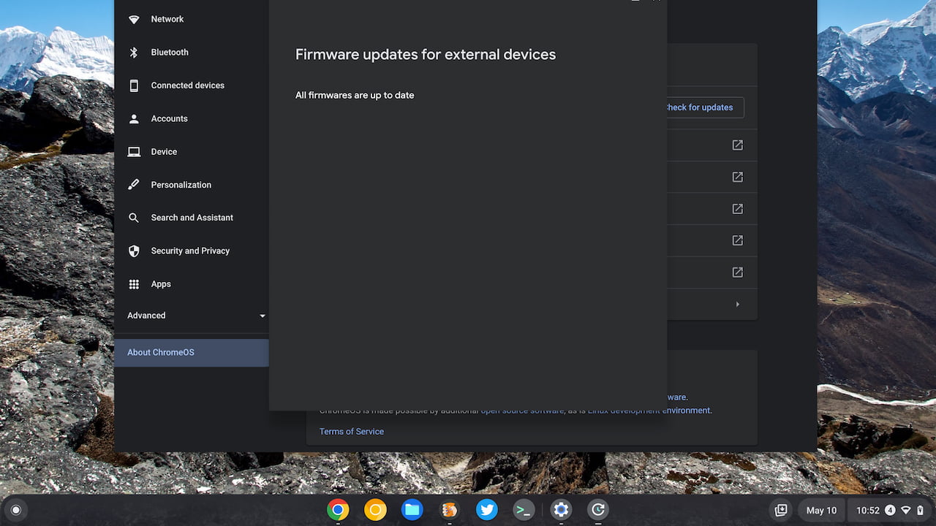The width and height of the screenshot is (936, 526).
Task: Launch Twitter from the shelf
Action: (487, 510)
